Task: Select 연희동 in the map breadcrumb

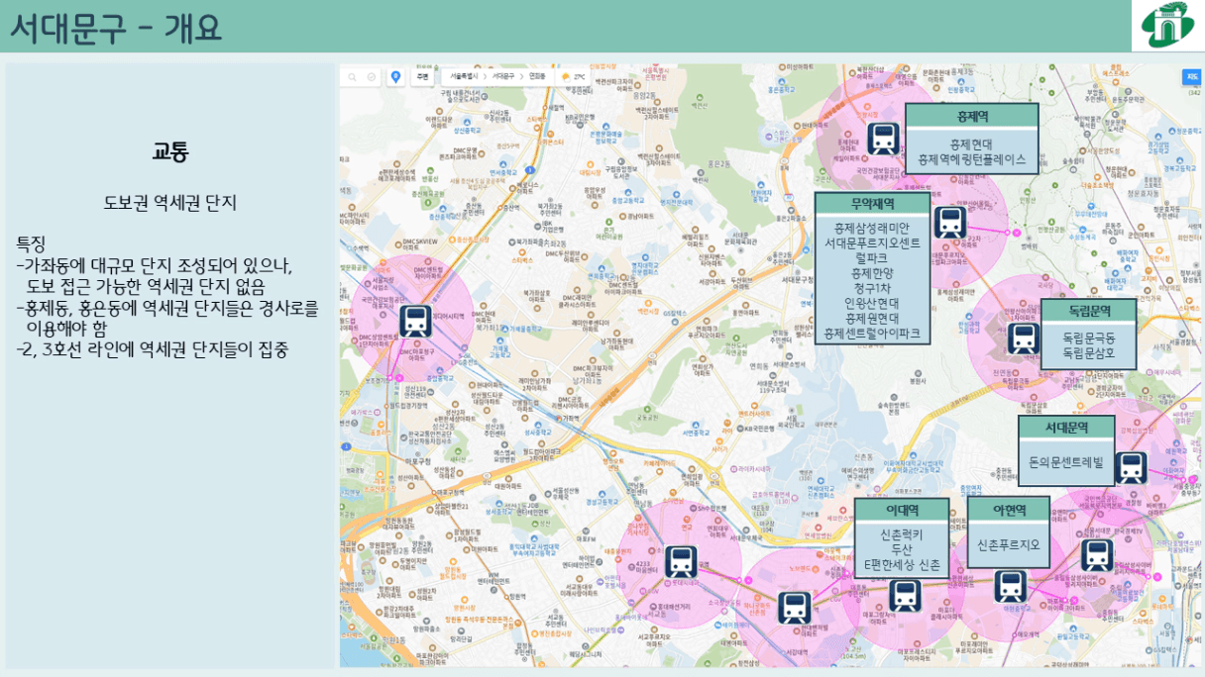Action: pos(538,76)
